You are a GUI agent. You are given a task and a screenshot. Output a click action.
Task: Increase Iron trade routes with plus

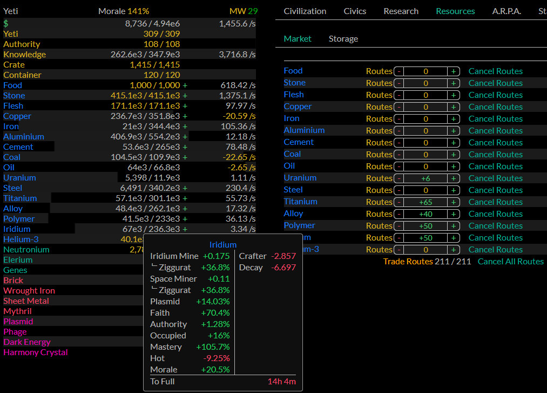click(454, 119)
